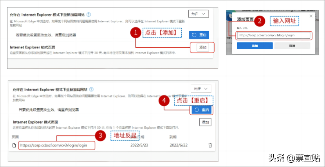
Task: Click the 页面 column header
Action: pyautogui.click(x=15, y=137)
